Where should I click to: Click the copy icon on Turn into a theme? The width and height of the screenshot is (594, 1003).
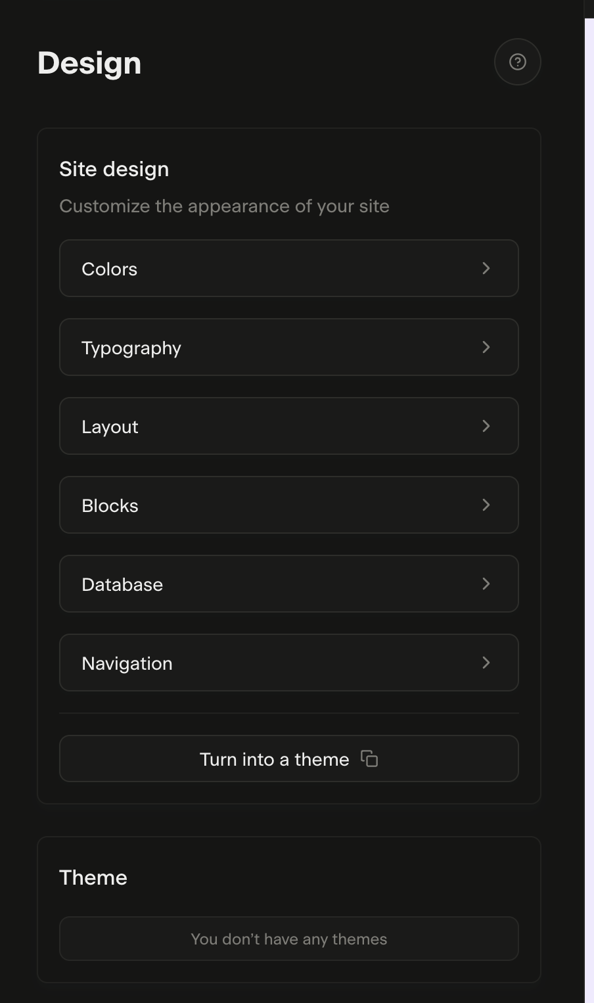click(x=370, y=758)
